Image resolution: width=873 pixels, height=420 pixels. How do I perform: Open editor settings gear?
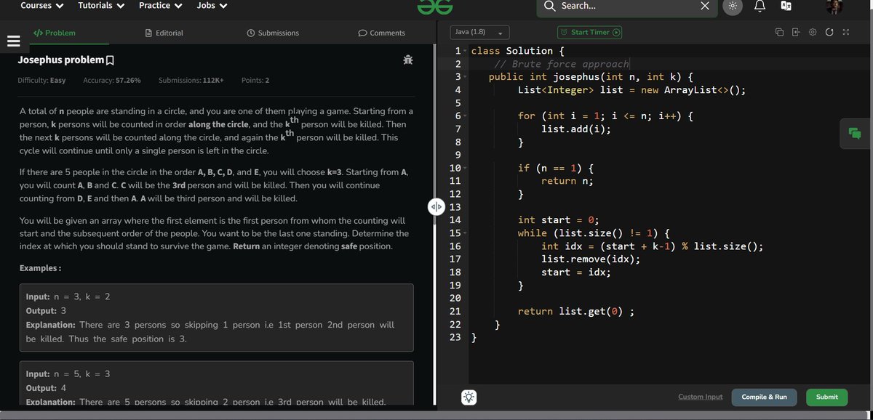813,33
